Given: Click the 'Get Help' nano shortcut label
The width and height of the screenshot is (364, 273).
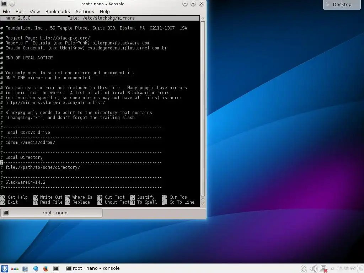Looking at the screenshot, I should [x=18, y=197].
